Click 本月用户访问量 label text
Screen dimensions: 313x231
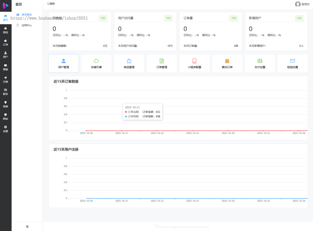pyautogui.click(x=128, y=46)
